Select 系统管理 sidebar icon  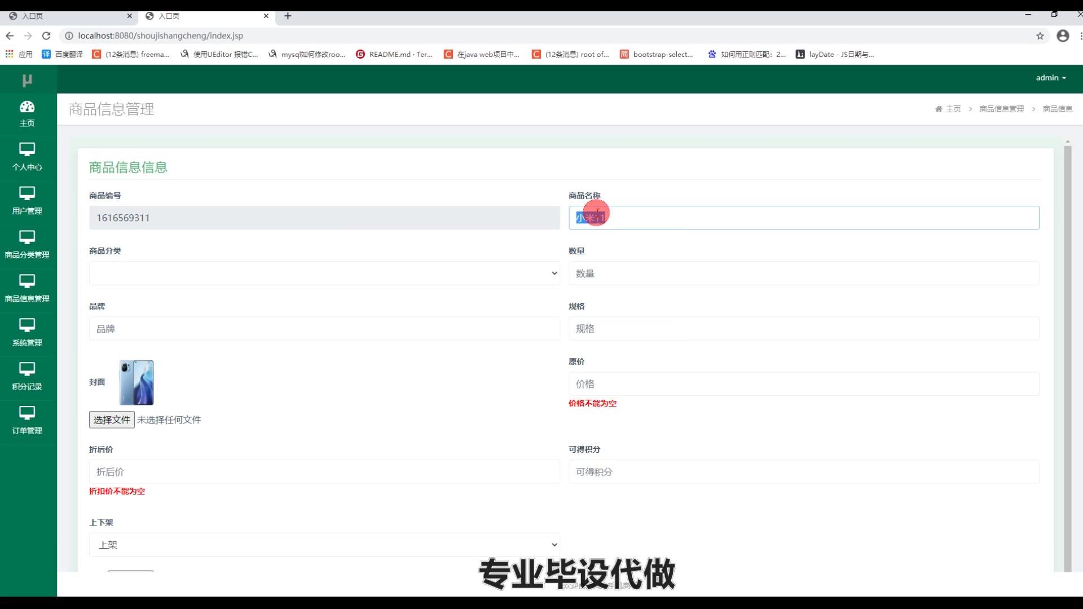[x=27, y=333]
